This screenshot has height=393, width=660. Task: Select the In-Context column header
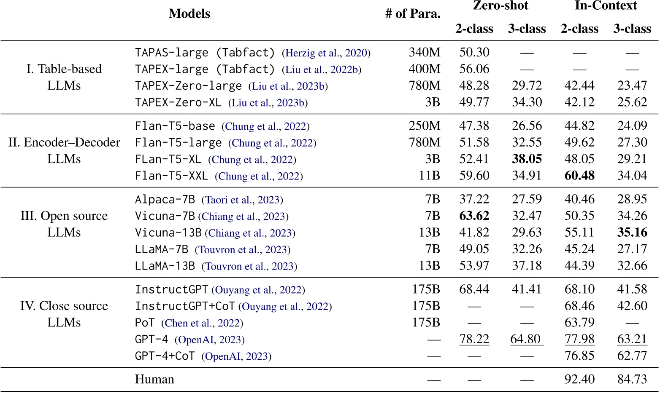click(606, 6)
